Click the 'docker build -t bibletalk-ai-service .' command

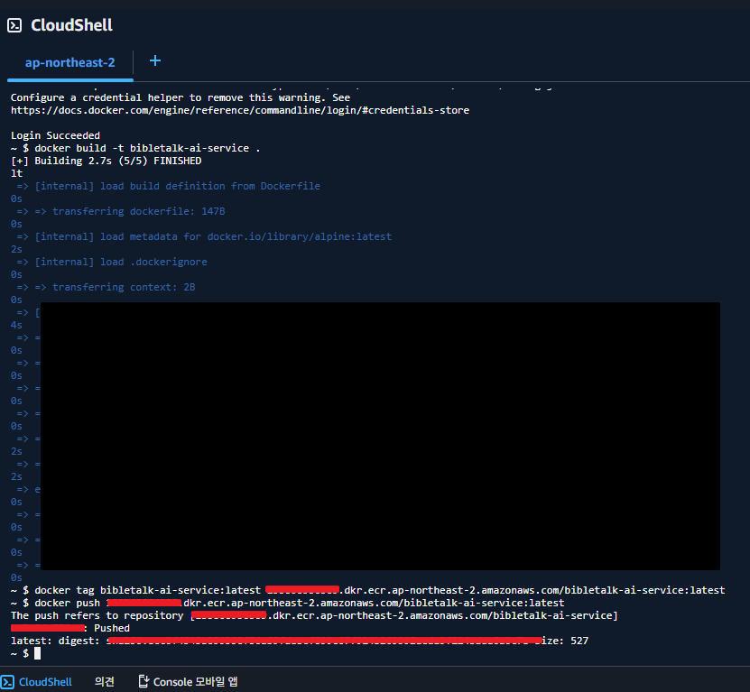(x=147, y=148)
